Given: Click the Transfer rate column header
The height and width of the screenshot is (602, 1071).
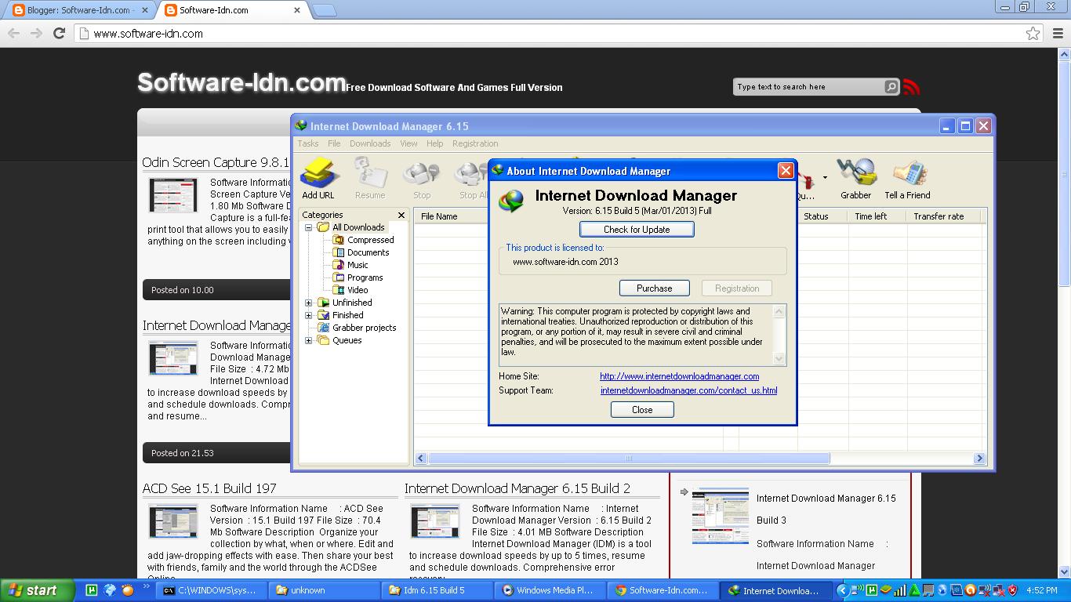Looking at the screenshot, I should tap(944, 216).
